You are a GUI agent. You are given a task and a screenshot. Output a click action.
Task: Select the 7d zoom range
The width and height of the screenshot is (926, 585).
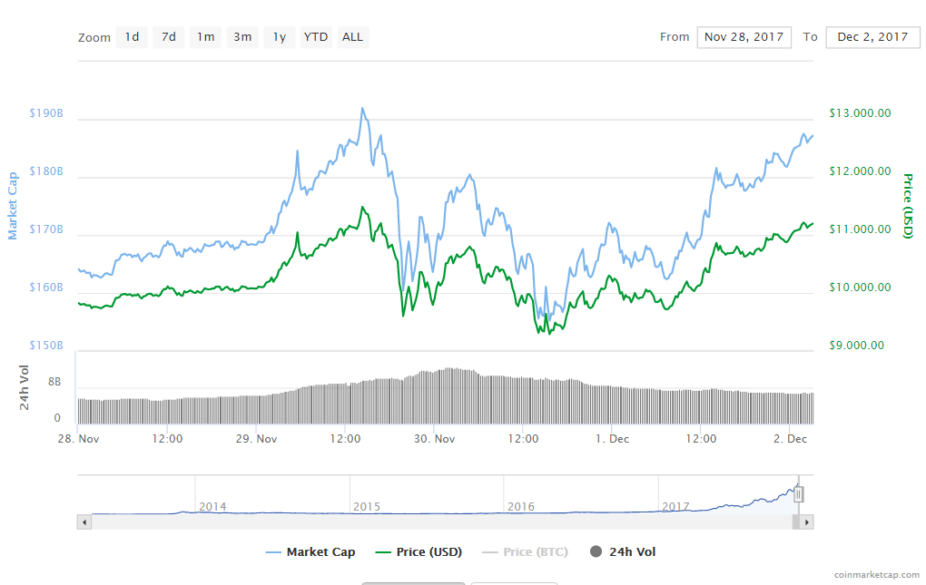tap(167, 37)
